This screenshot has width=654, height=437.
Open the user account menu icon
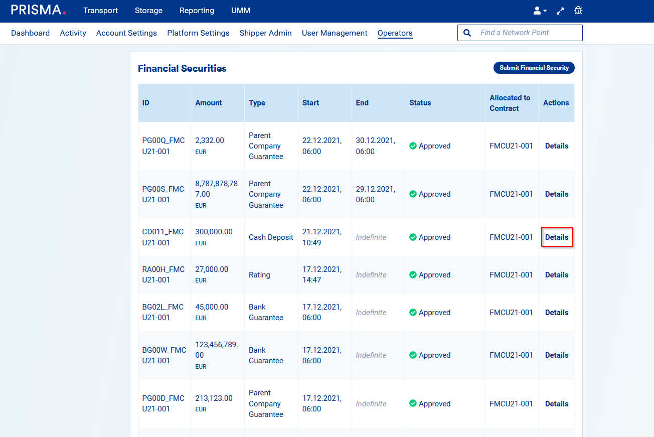pyautogui.click(x=538, y=11)
